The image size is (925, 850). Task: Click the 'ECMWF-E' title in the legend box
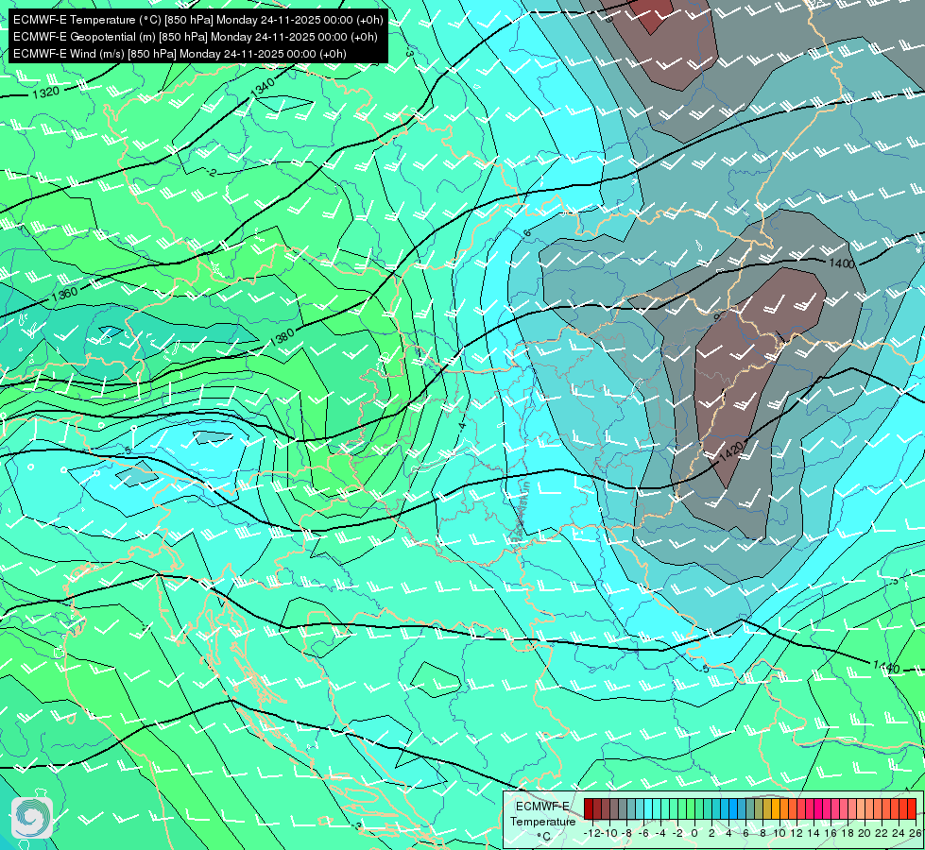pyautogui.click(x=542, y=807)
